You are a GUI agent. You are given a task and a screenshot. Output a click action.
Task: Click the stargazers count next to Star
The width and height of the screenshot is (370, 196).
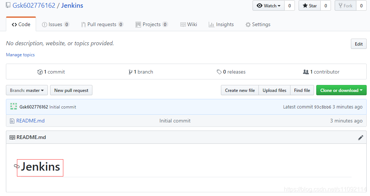point(326,6)
